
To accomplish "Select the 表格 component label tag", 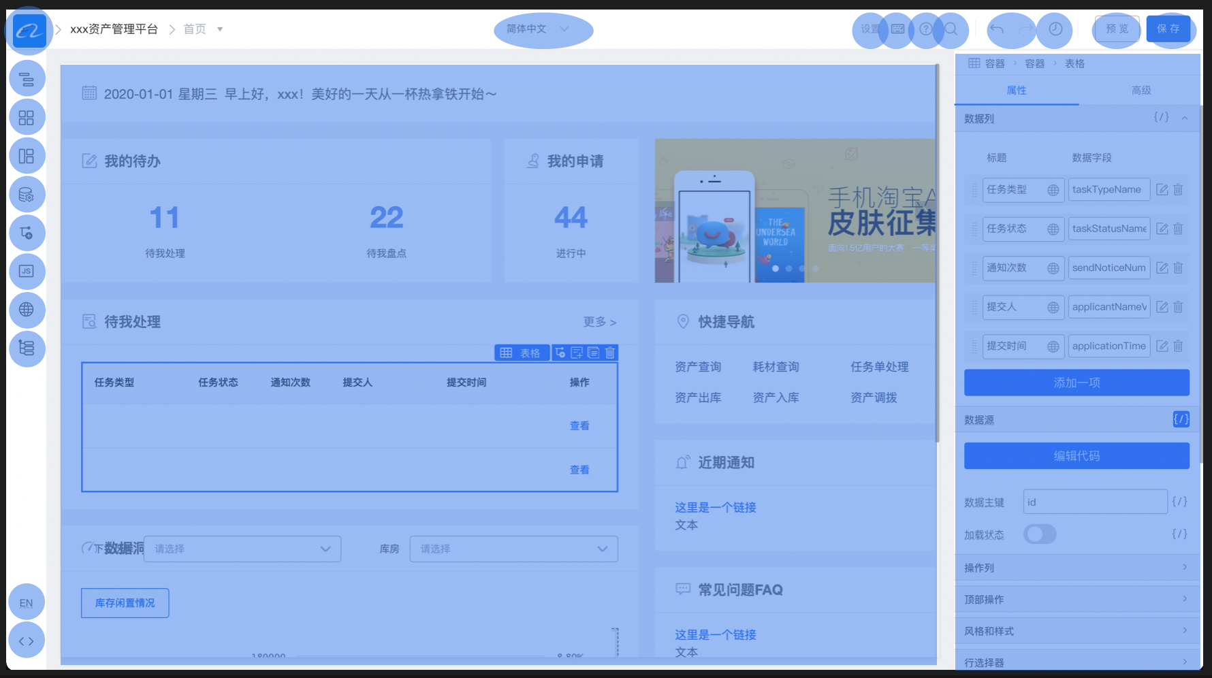I will (x=522, y=353).
